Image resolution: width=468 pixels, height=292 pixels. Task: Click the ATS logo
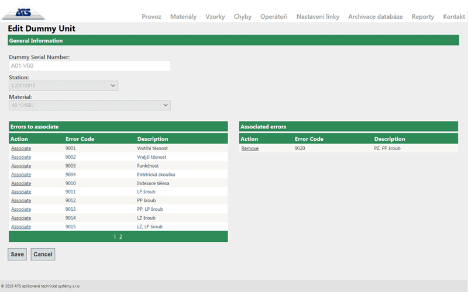(23, 12)
